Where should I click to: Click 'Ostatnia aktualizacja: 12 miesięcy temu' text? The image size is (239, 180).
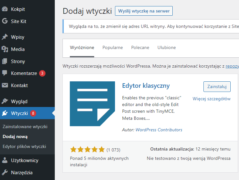(190, 149)
